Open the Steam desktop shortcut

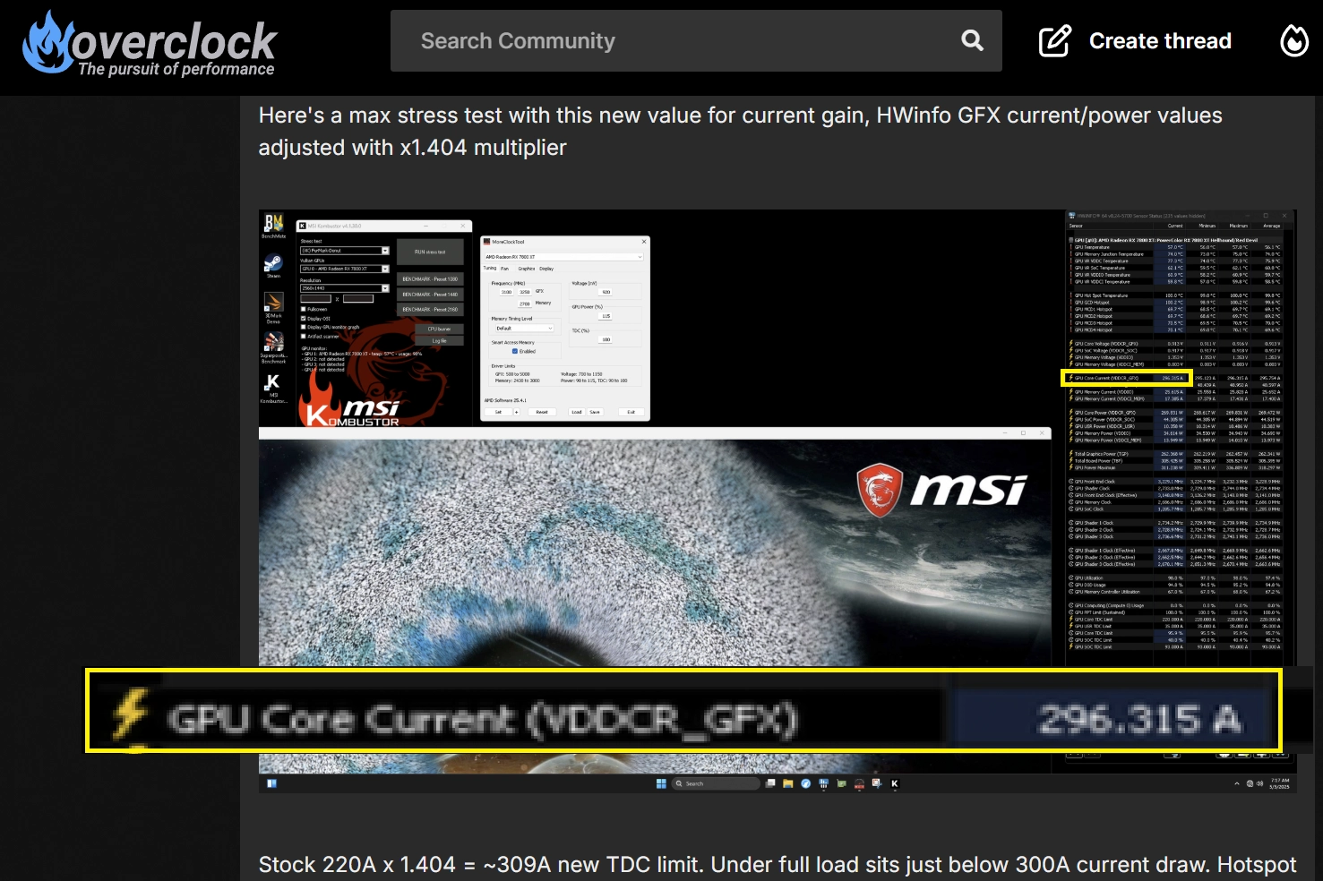pyautogui.click(x=273, y=264)
